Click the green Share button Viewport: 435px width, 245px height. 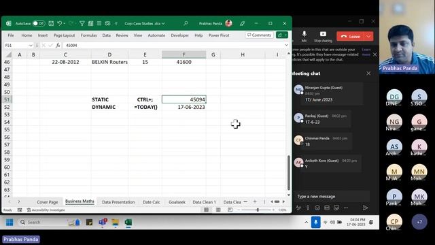coord(282,35)
